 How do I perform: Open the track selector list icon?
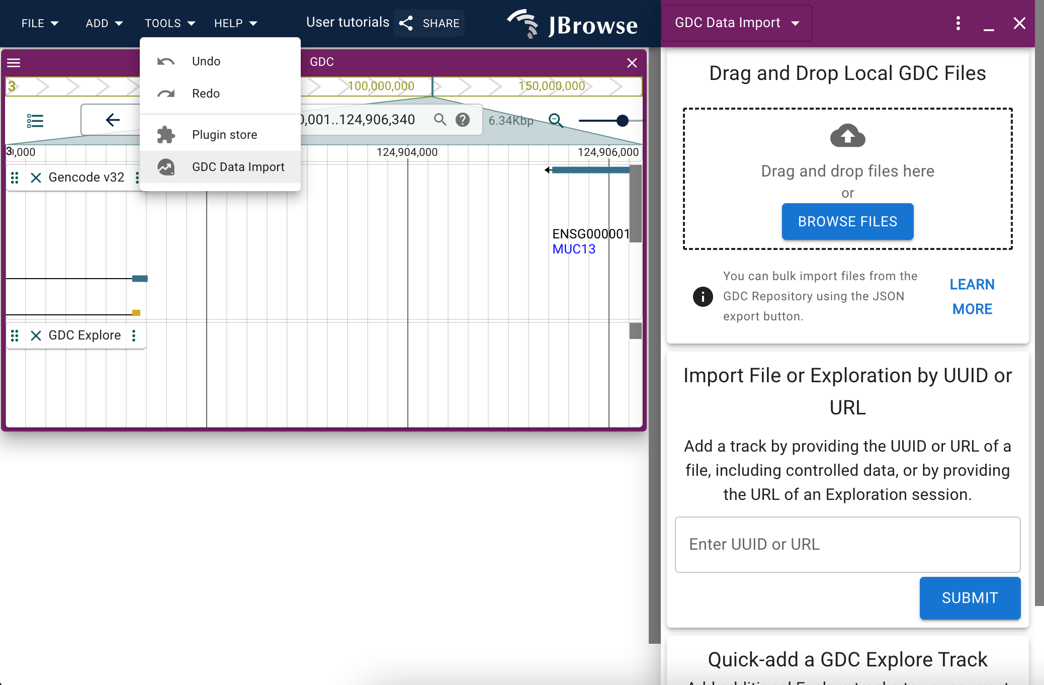tap(35, 121)
